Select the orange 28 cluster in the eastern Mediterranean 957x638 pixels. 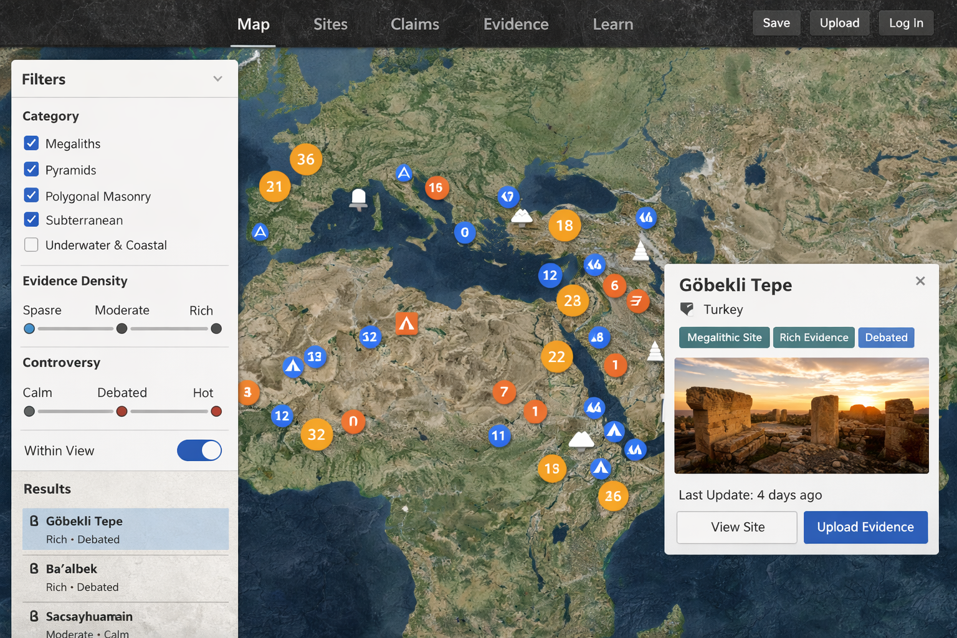tap(572, 301)
